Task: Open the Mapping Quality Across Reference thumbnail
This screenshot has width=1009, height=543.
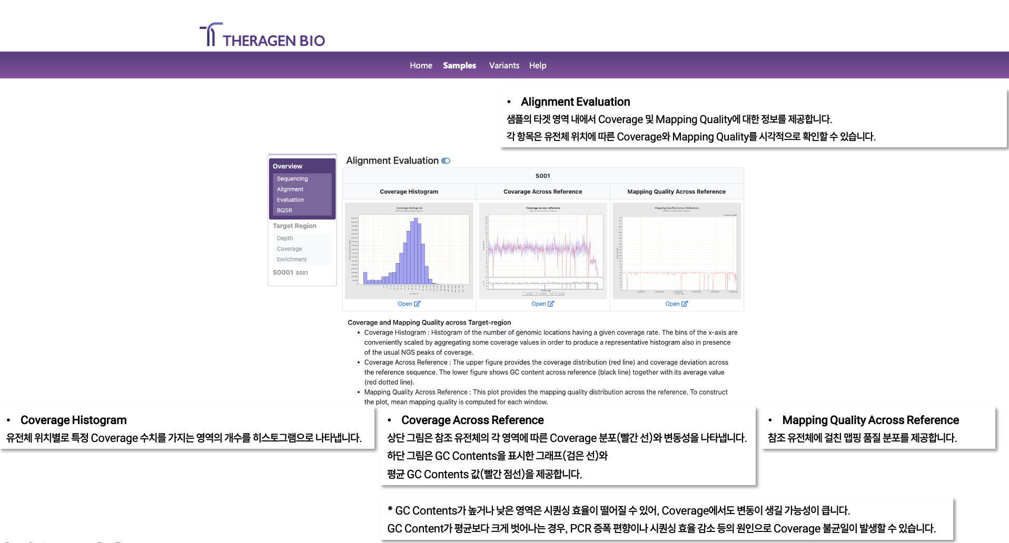Action: [677, 250]
